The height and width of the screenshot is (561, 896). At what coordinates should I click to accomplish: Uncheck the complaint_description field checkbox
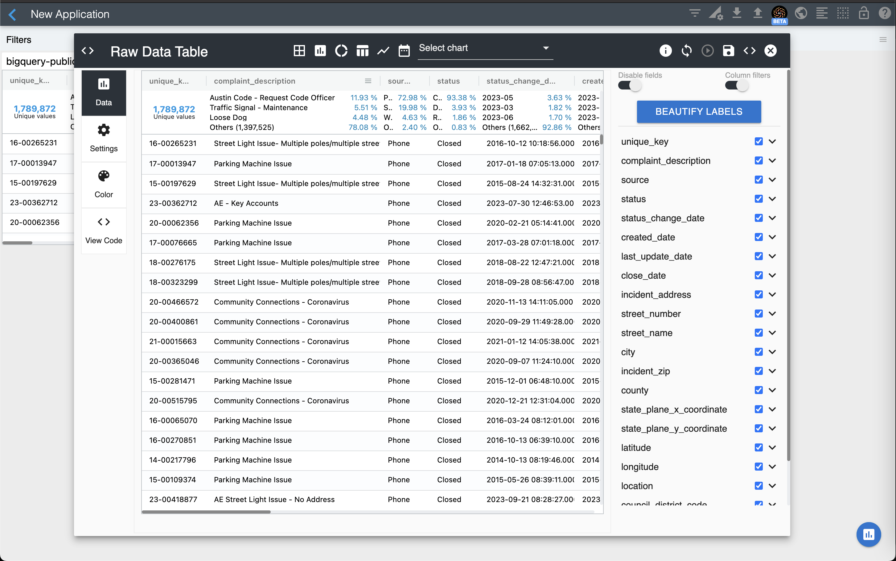click(758, 161)
